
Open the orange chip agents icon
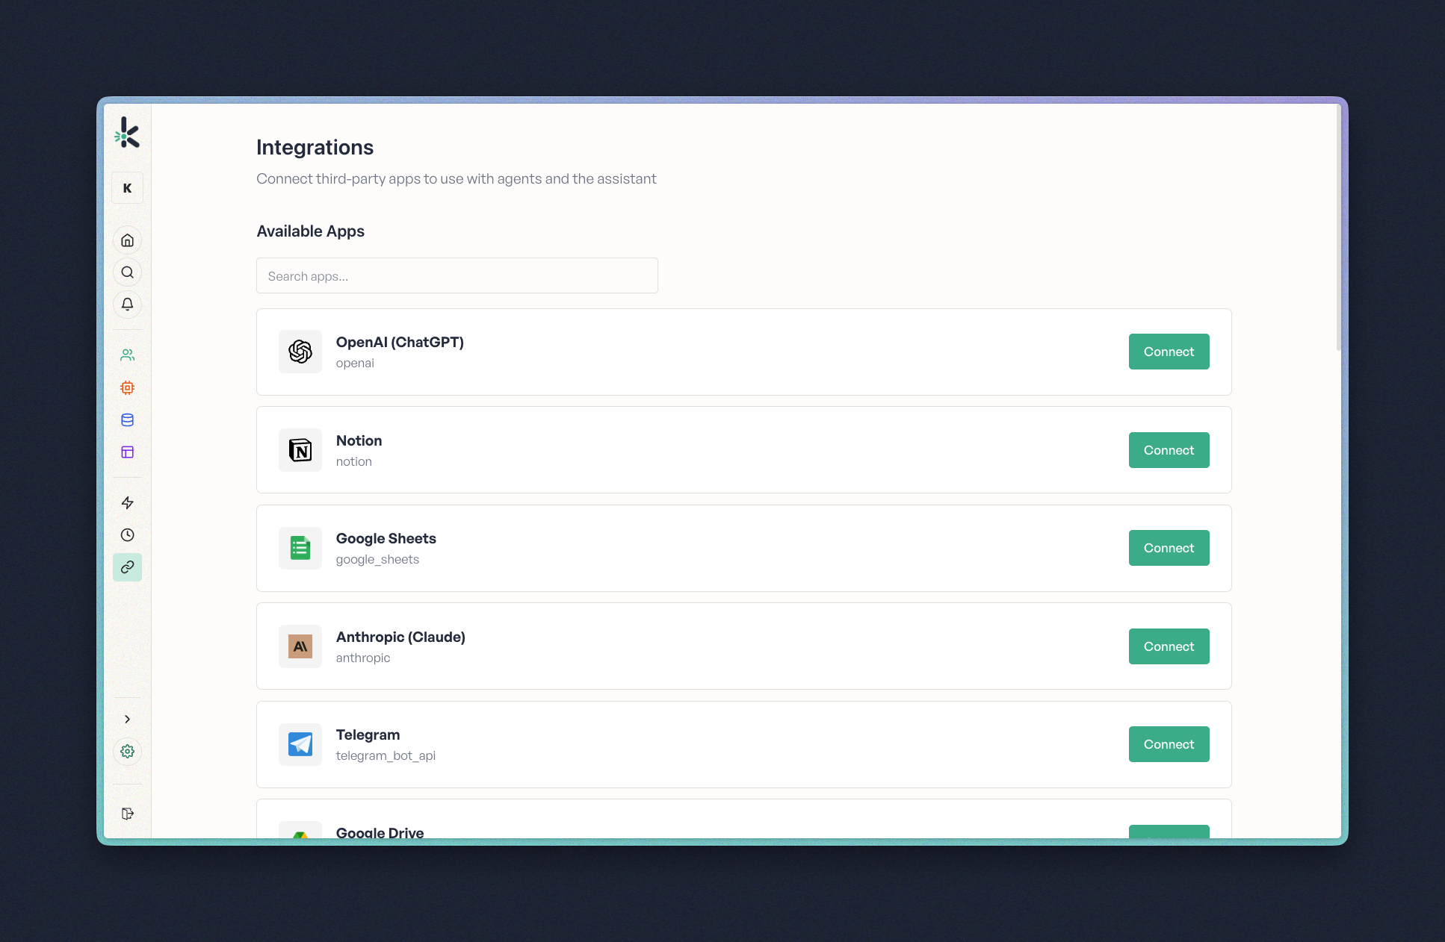[127, 388]
